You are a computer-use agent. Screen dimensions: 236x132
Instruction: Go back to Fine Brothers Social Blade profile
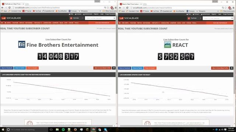pos(103,68)
